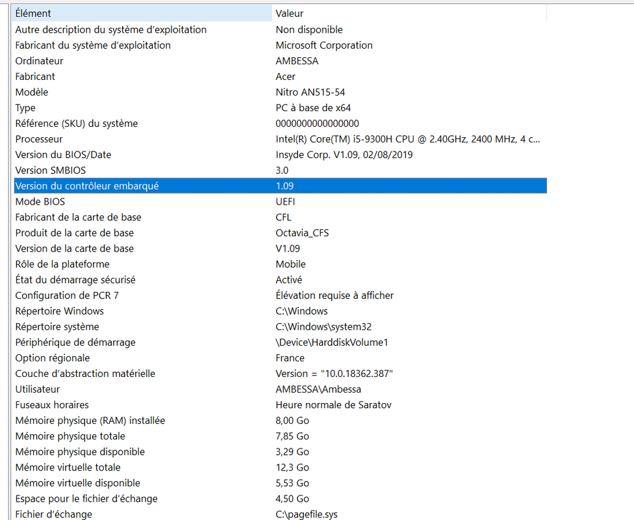Click the value '8,00 Go'
This screenshot has height=520, width=634.
click(292, 421)
